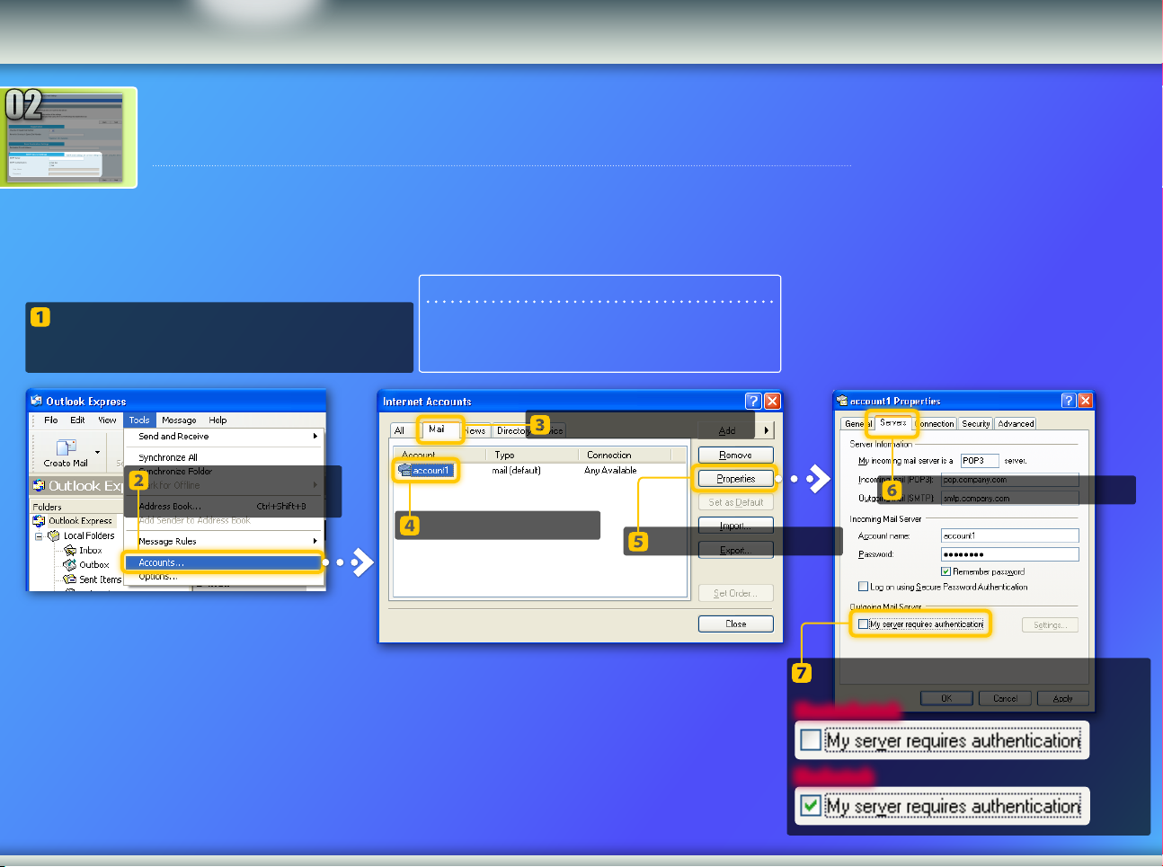The image size is (1163, 867).
Task: Click the Inbox folder icon
Action: (x=70, y=550)
